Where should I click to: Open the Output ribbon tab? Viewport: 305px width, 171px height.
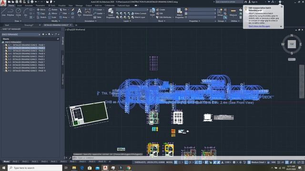click(x=89, y=5)
